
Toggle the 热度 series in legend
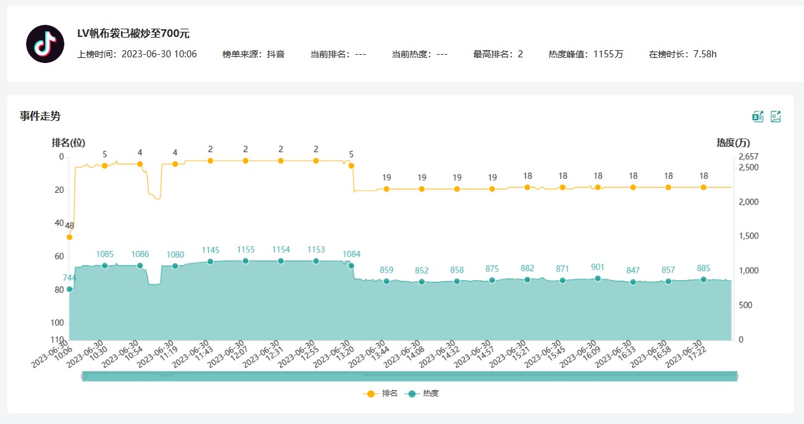422,393
